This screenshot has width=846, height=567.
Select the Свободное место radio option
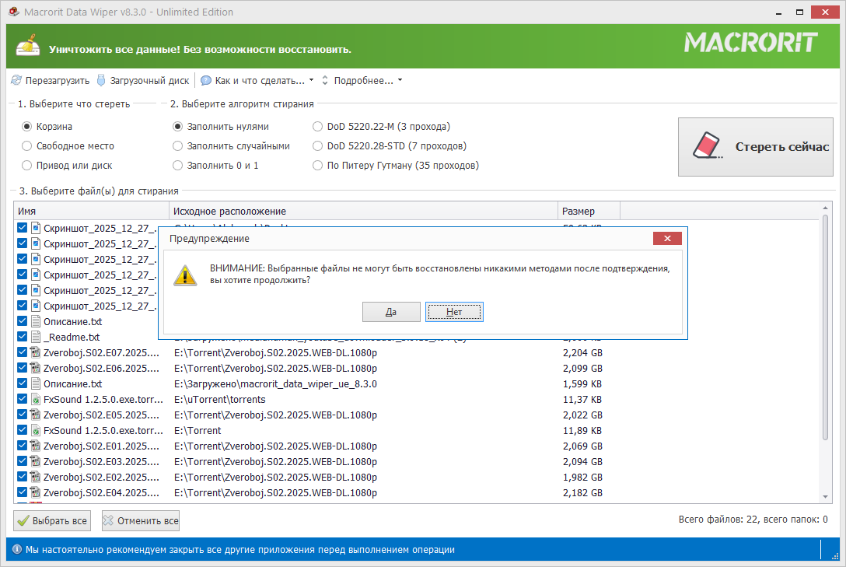(27, 145)
